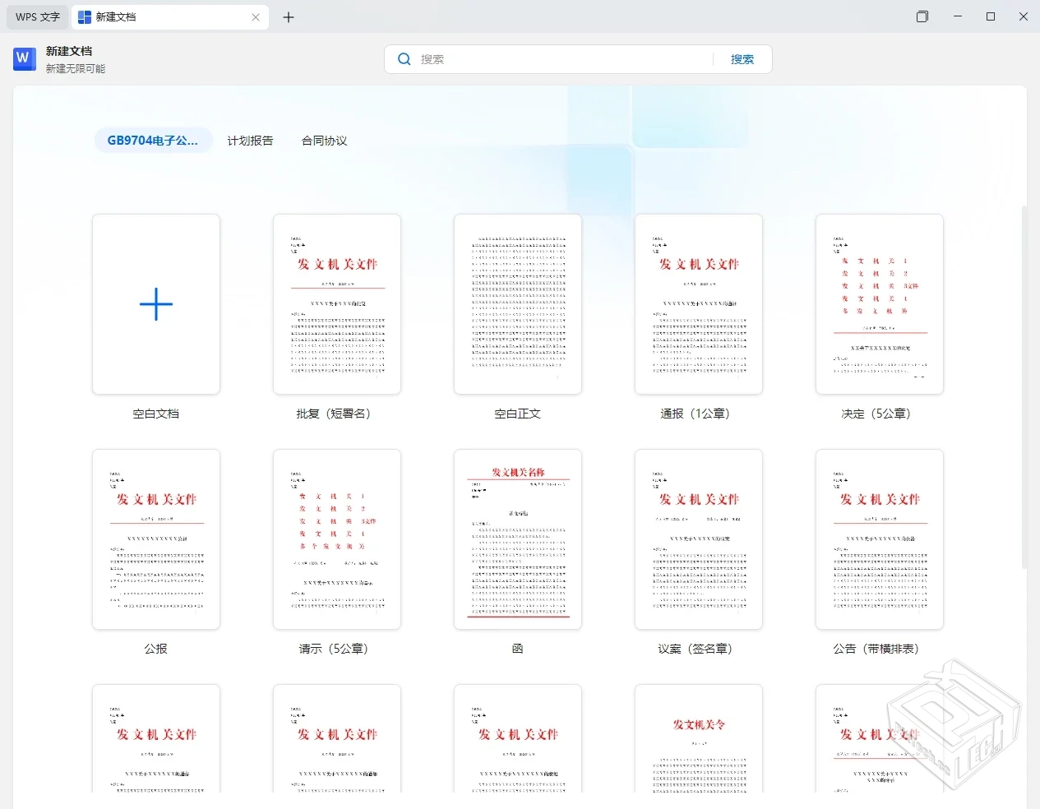
Task: Select the 通报（1公章）template
Action: (x=698, y=304)
